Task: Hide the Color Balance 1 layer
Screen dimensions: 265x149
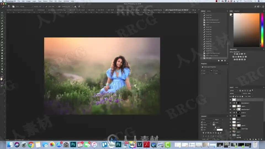Action: pyautogui.click(x=230, y=103)
